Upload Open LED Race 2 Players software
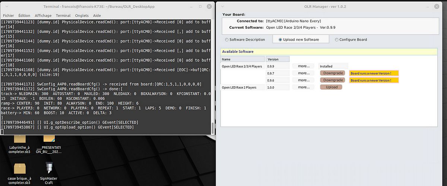The width and height of the screenshot is (447, 186). (x=332, y=87)
